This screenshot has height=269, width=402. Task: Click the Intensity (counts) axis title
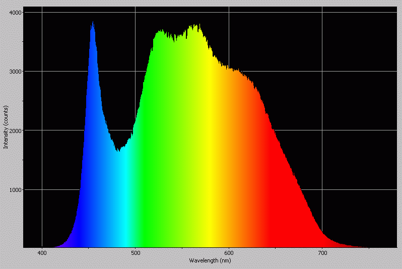[x=6, y=127]
